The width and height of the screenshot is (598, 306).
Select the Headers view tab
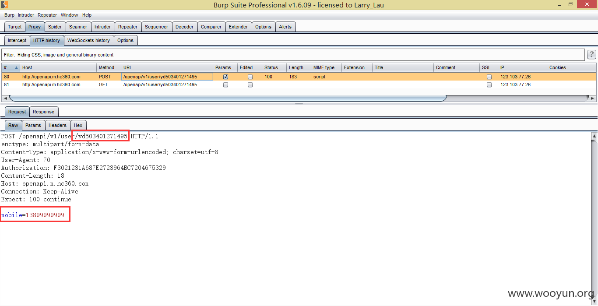pyautogui.click(x=57, y=125)
